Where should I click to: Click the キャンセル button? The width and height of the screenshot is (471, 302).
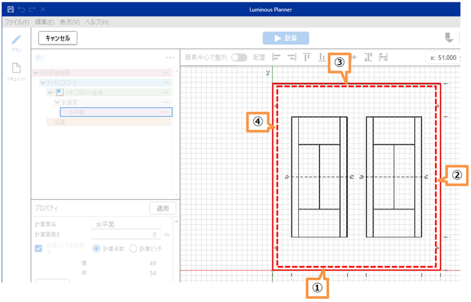click(x=58, y=38)
